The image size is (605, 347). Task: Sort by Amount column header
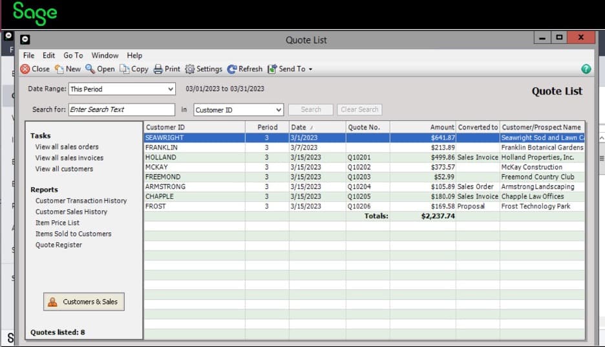(x=423, y=127)
